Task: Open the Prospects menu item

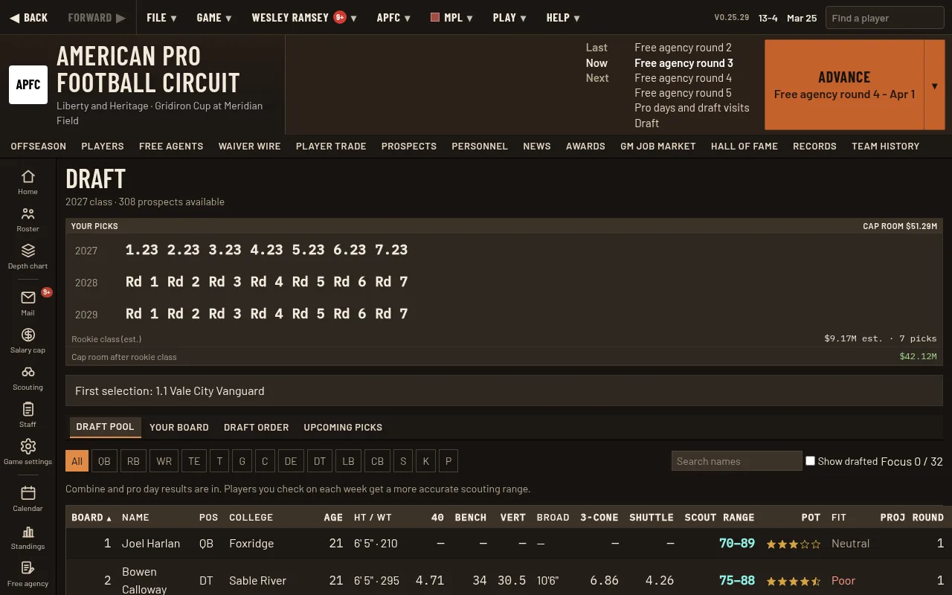Action: 409,146
